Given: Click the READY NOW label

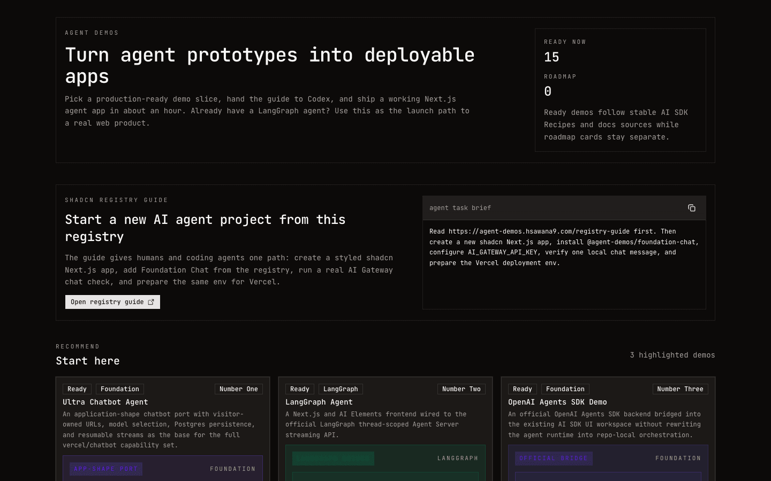Looking at the screenshot, I should 565,42.
